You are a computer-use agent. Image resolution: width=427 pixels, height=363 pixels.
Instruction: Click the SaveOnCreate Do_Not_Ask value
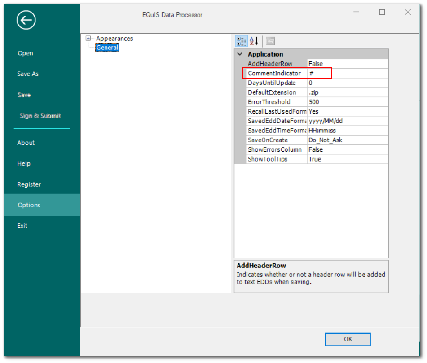click(x=347, y=140)
